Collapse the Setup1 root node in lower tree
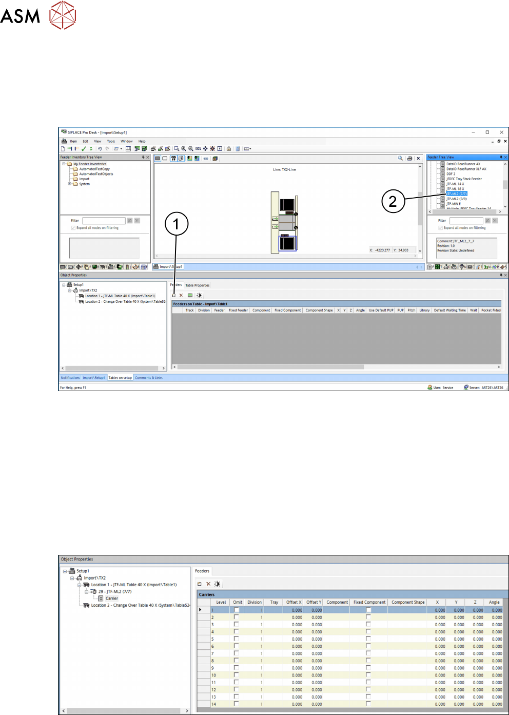The height and width of the screenshot is (715, 509). [65, 571]
